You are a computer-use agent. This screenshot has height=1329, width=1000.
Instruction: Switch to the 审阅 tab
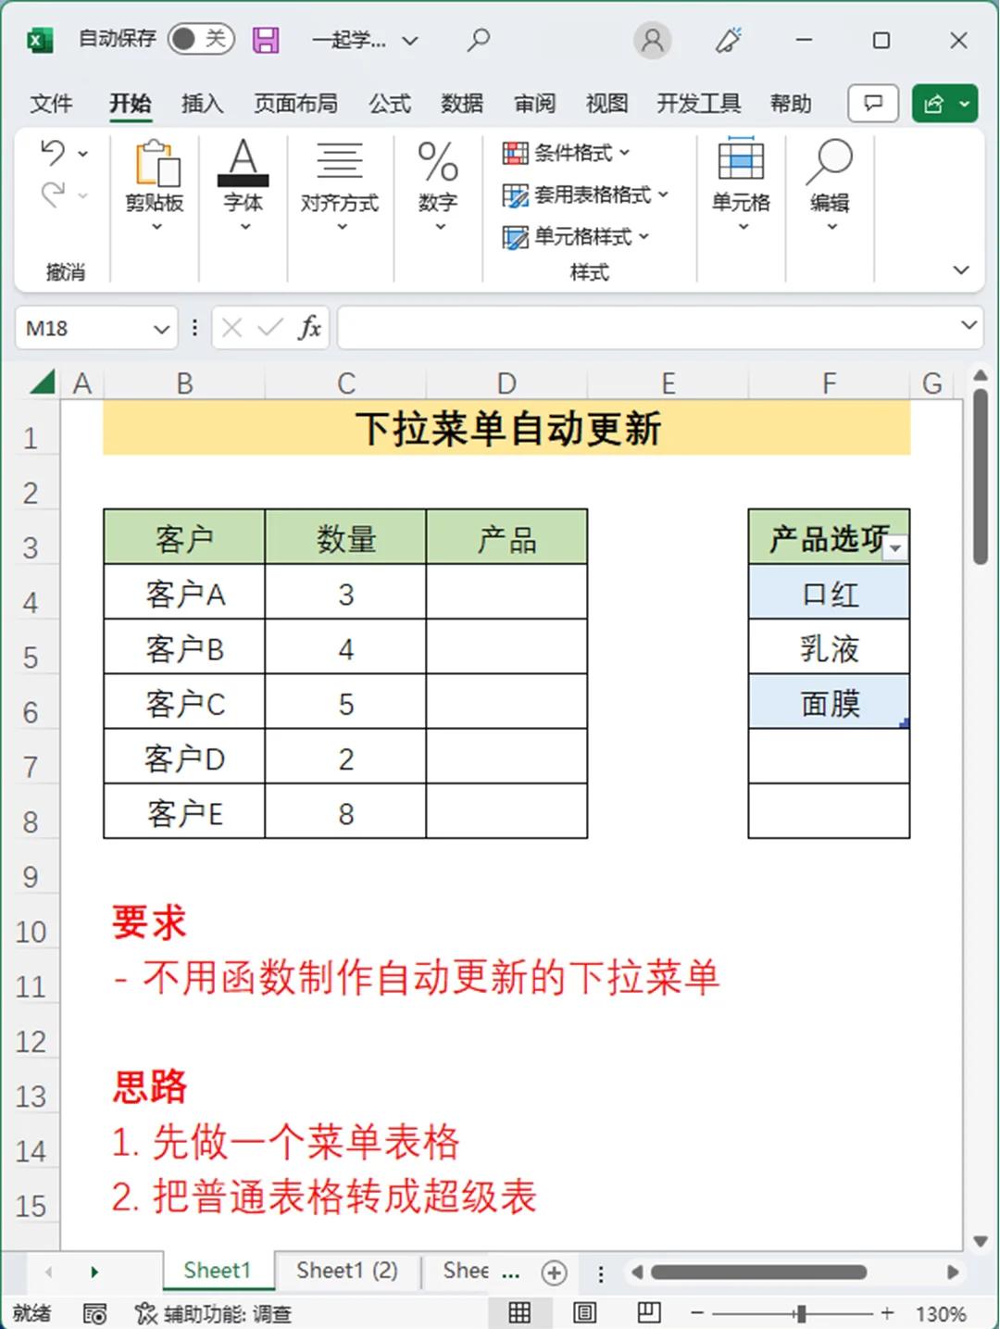(535, 103)
